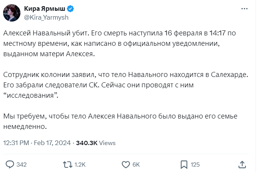The height and width of the screenshot is (172, 257).
Task: Share the post using the upload arrow icon
Action: [x=242, y=164]
